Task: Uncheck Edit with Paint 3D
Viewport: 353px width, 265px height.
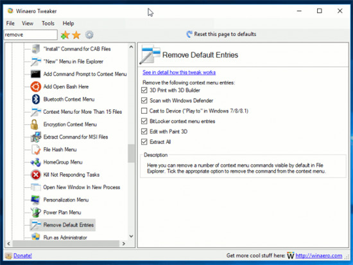Action: point(144,131)
